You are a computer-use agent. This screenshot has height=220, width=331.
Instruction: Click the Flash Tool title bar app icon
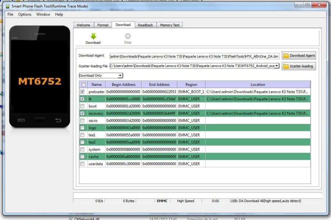[8, 6]
